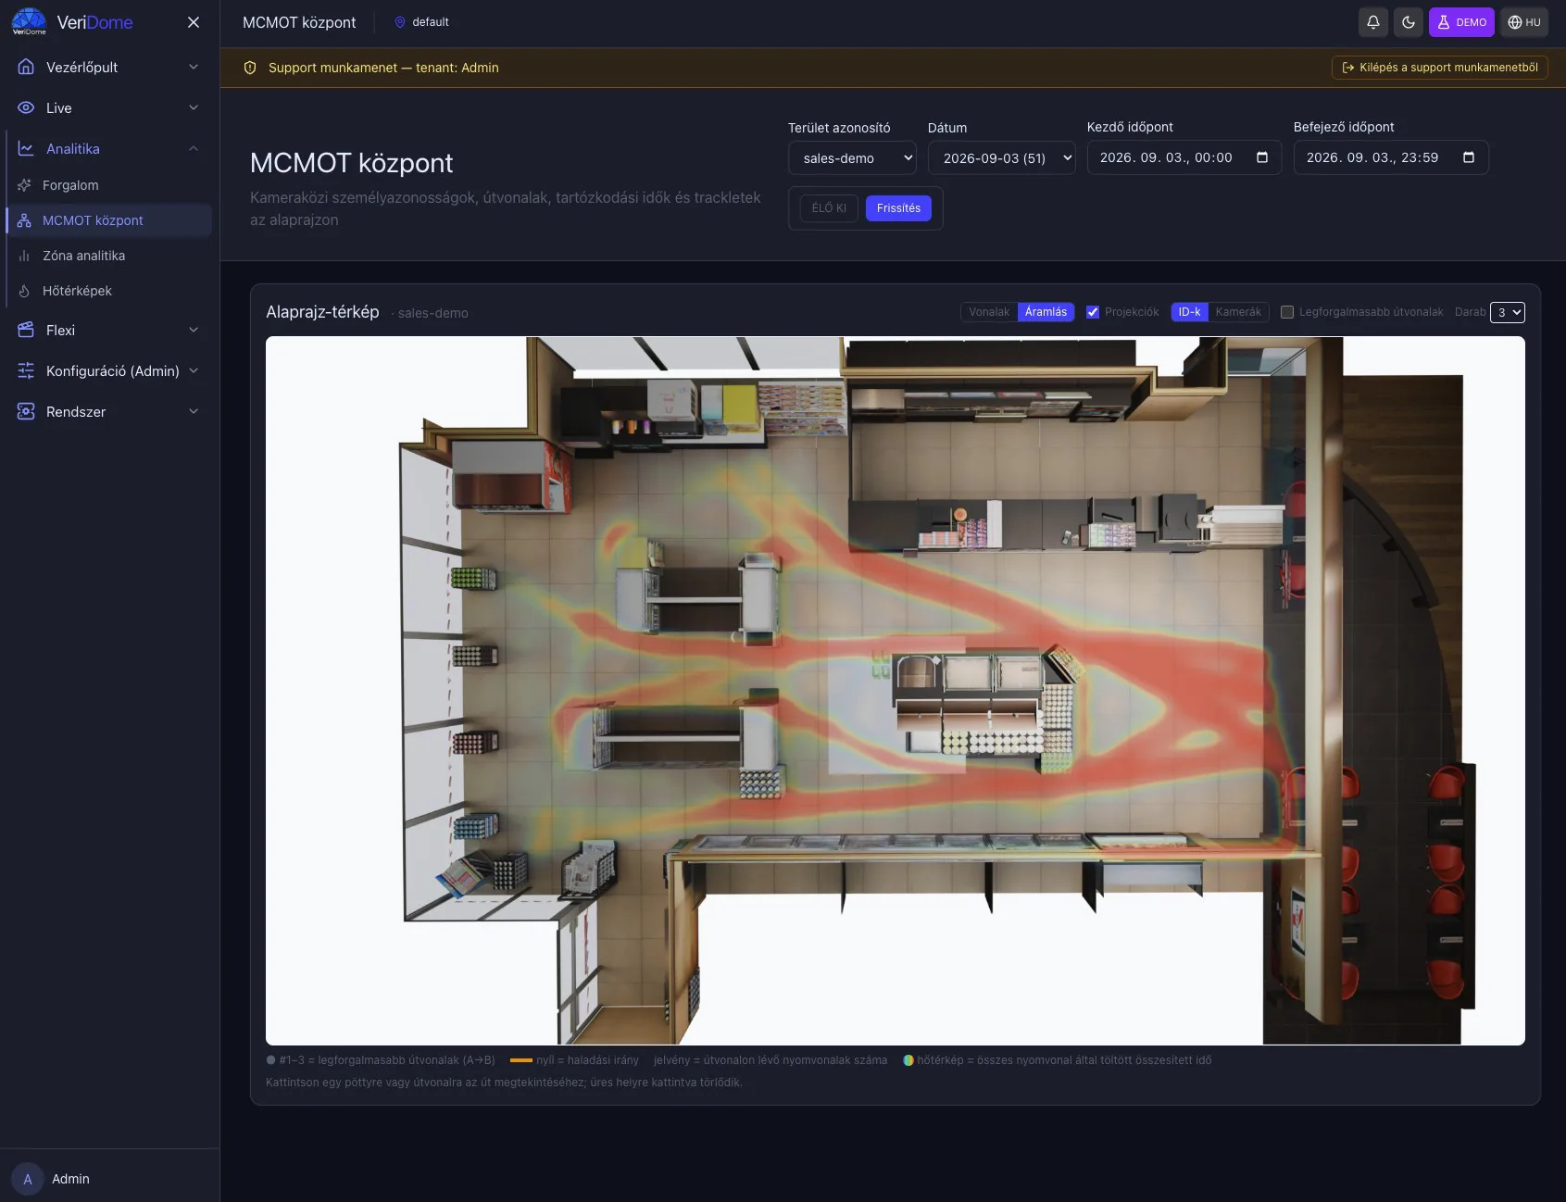Toggle the ÉLŐ KI live switch
Image resolution: width=1566 pixels, height=1202 pixels.
point(829,208)
